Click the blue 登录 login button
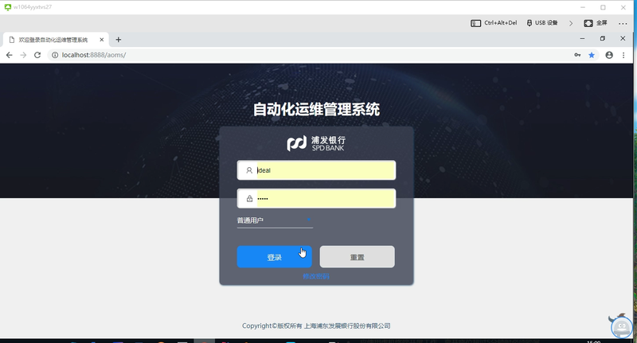 (x=274, y=256)
